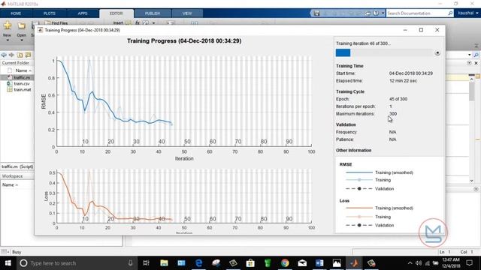Open the Photos app from the taskbar
Screen dimensions: 481x270
pyautogui.click(x=337, y=263)
